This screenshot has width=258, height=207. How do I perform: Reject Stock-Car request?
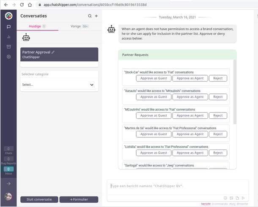pos(218,78)
